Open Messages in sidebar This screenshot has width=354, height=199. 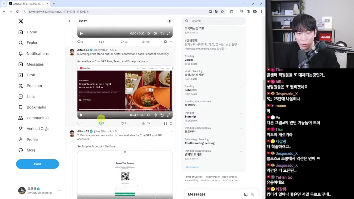tap(31, 64)
